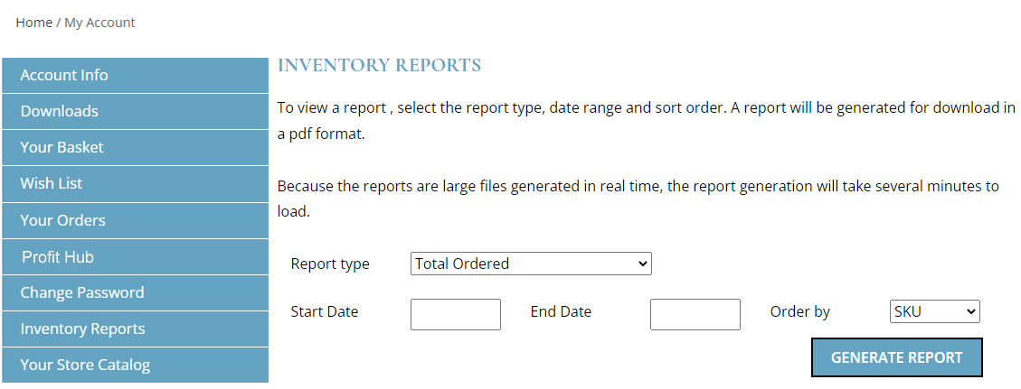Click the Start Date label
The width and height of the screenshot is (1021, 389).
coord(325,311)
